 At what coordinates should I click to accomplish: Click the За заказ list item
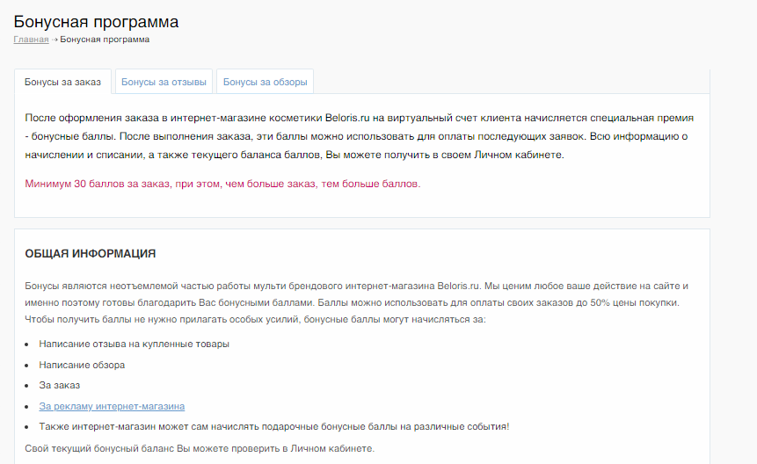tap(59, 386)
